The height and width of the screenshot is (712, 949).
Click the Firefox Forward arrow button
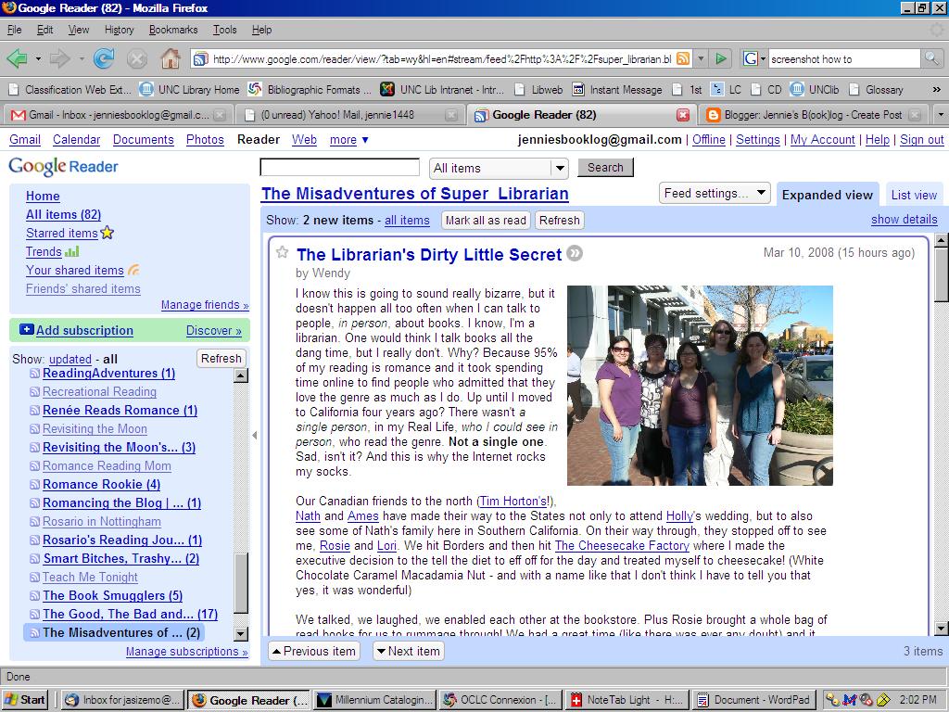(x=59, y=58)
